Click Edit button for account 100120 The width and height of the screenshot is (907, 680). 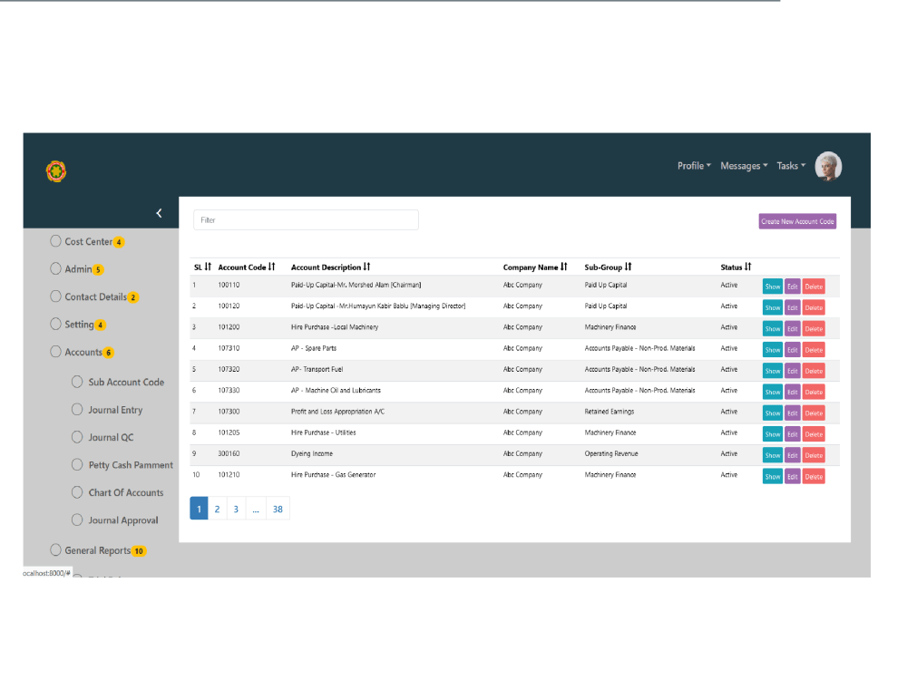[793, 307]
